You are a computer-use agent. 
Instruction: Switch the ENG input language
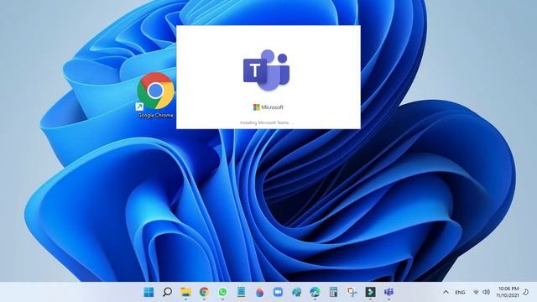click(460, 293)
